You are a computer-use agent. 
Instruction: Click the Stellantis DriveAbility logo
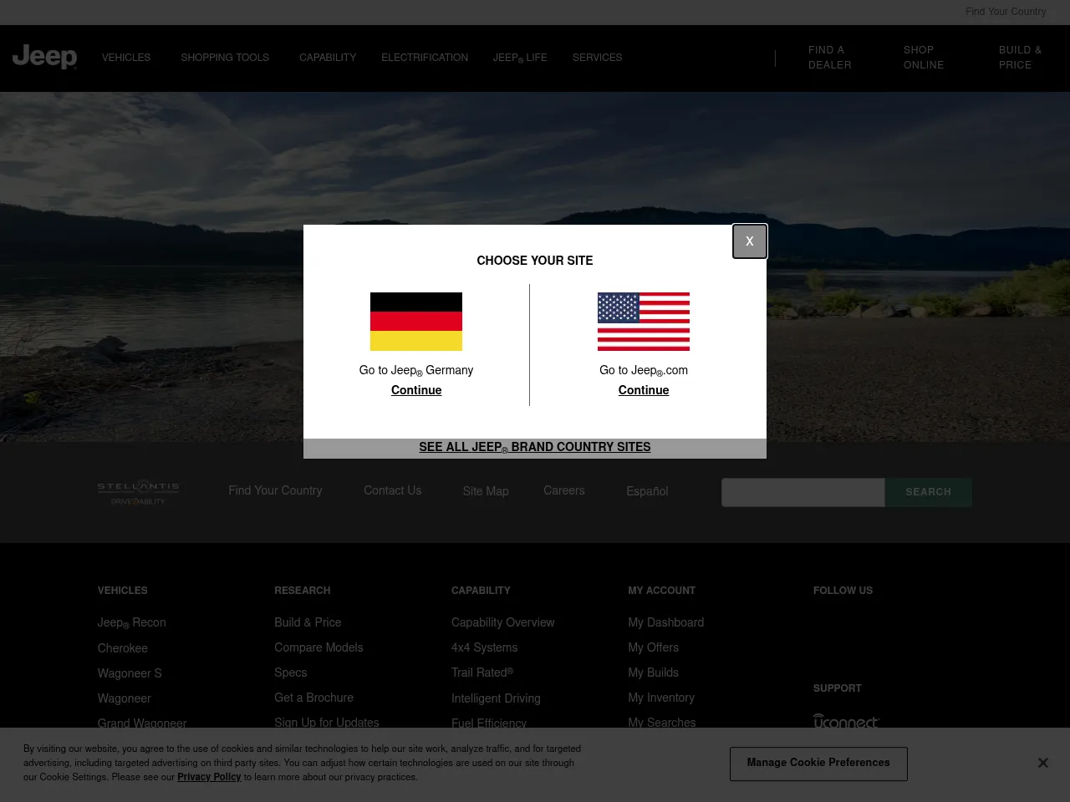[x=139, y=492]
